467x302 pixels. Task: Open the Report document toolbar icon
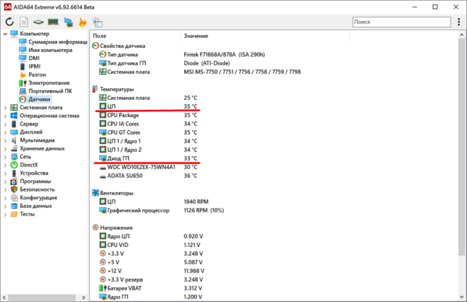[x=24, y=22]
